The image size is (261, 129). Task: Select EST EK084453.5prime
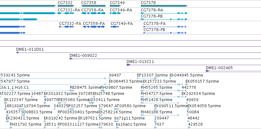[x=125, y=81]
